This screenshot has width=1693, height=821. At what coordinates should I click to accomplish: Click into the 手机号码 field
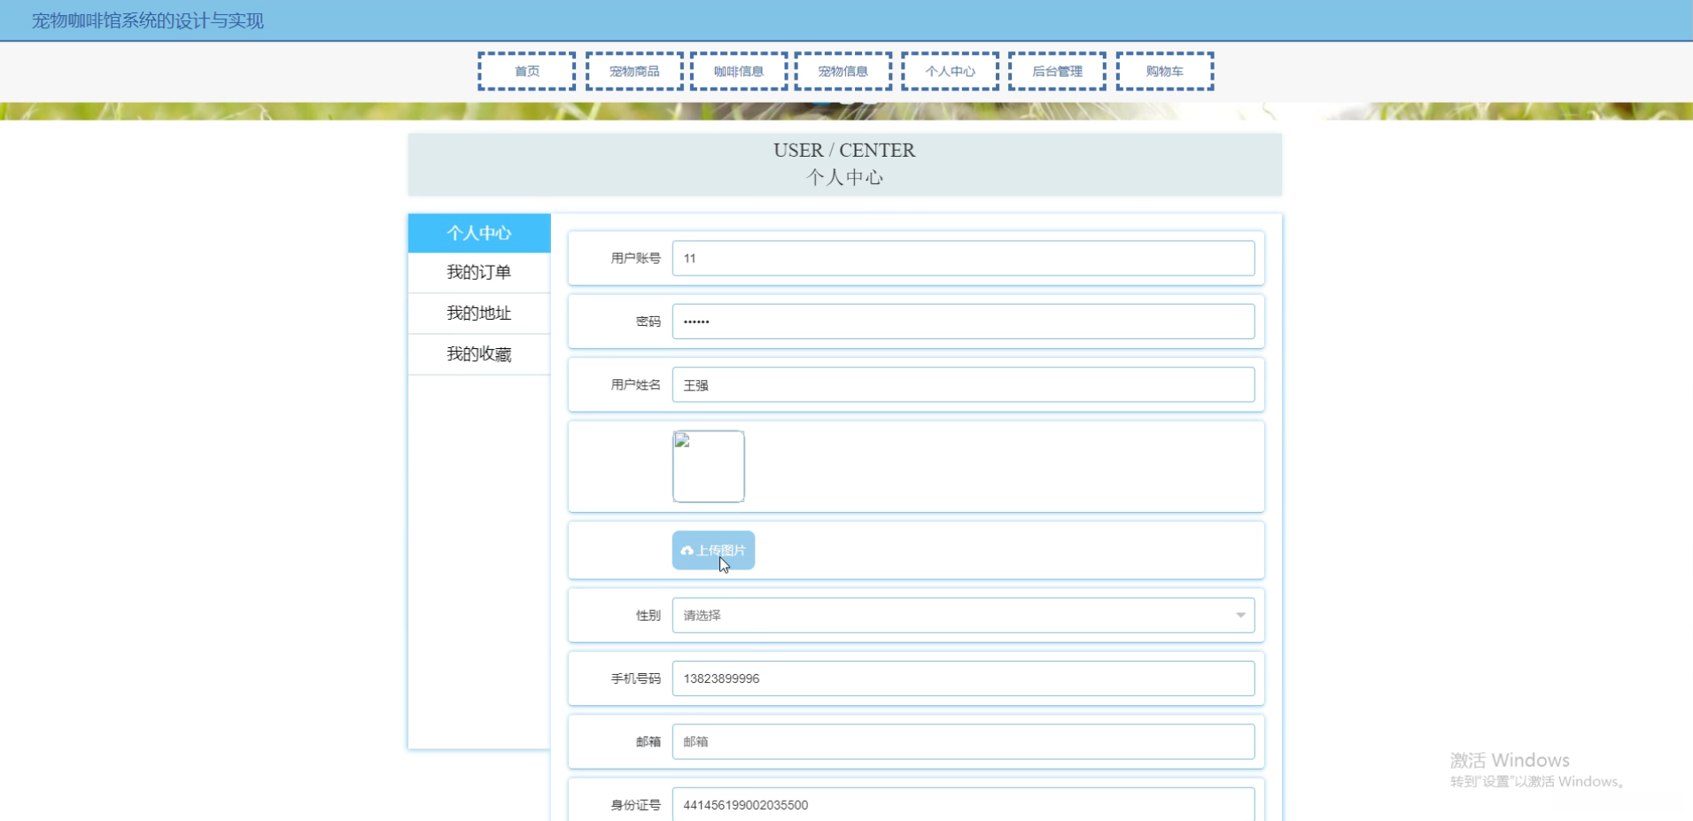962,678
